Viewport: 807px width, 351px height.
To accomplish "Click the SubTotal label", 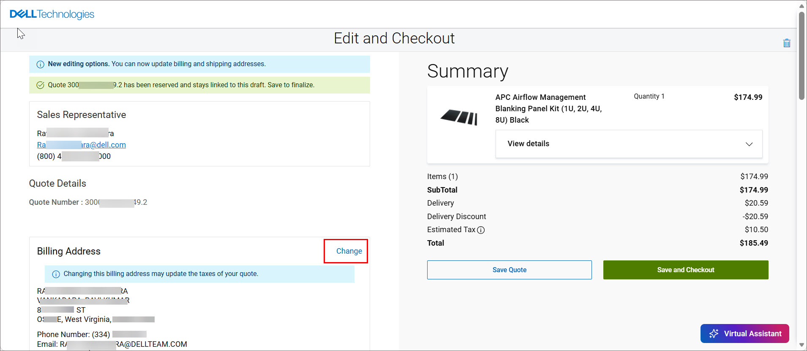I will click(x=442, y=190).
